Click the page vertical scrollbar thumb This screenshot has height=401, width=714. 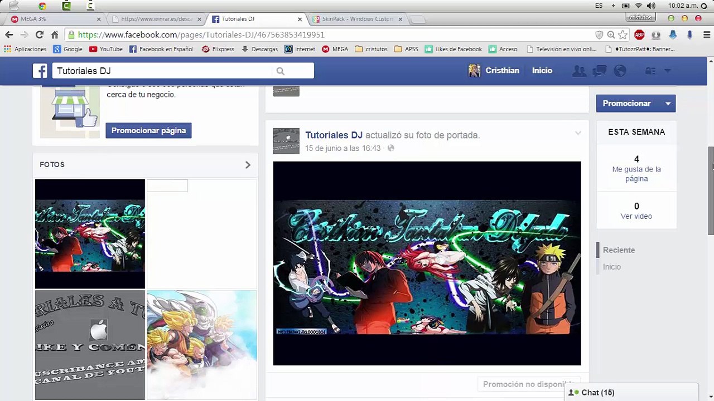point(711,190)
